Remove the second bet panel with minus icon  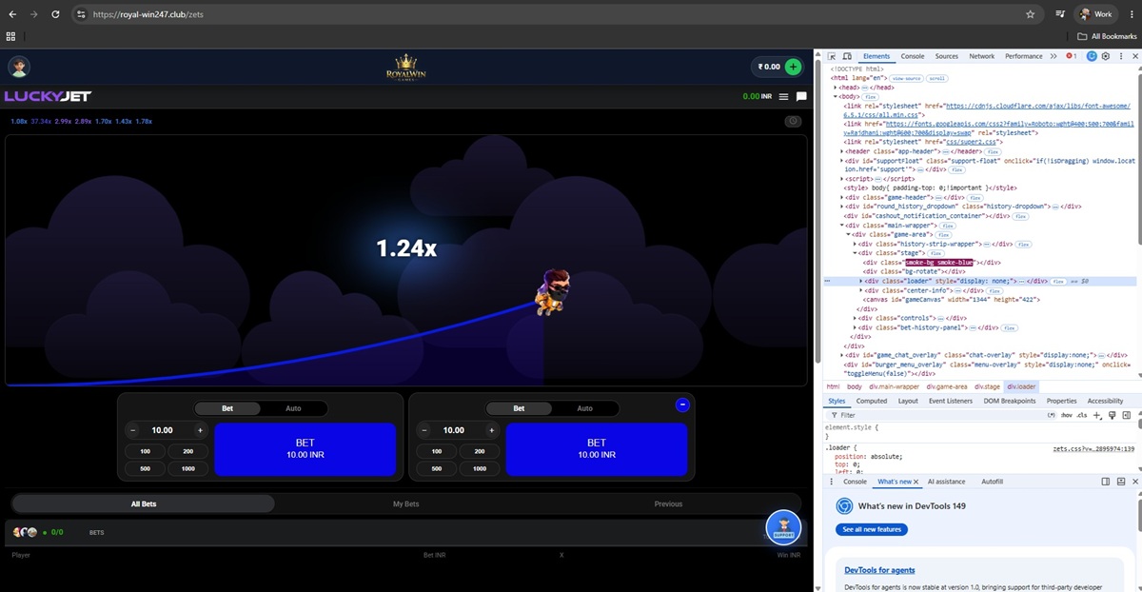point(682,405)
